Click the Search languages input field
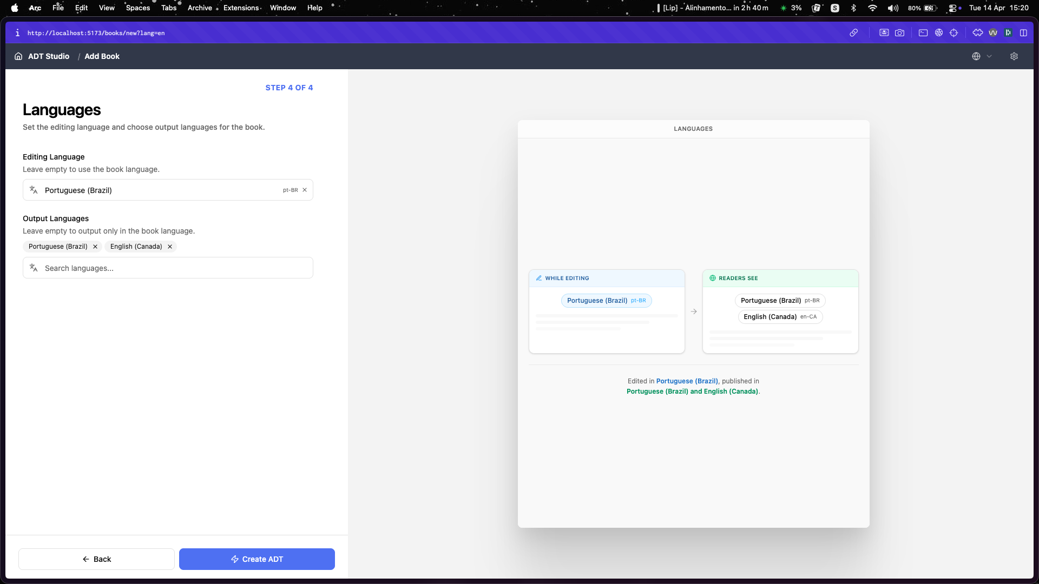The width and height of the screenshot is (1039, 584). 168,268
